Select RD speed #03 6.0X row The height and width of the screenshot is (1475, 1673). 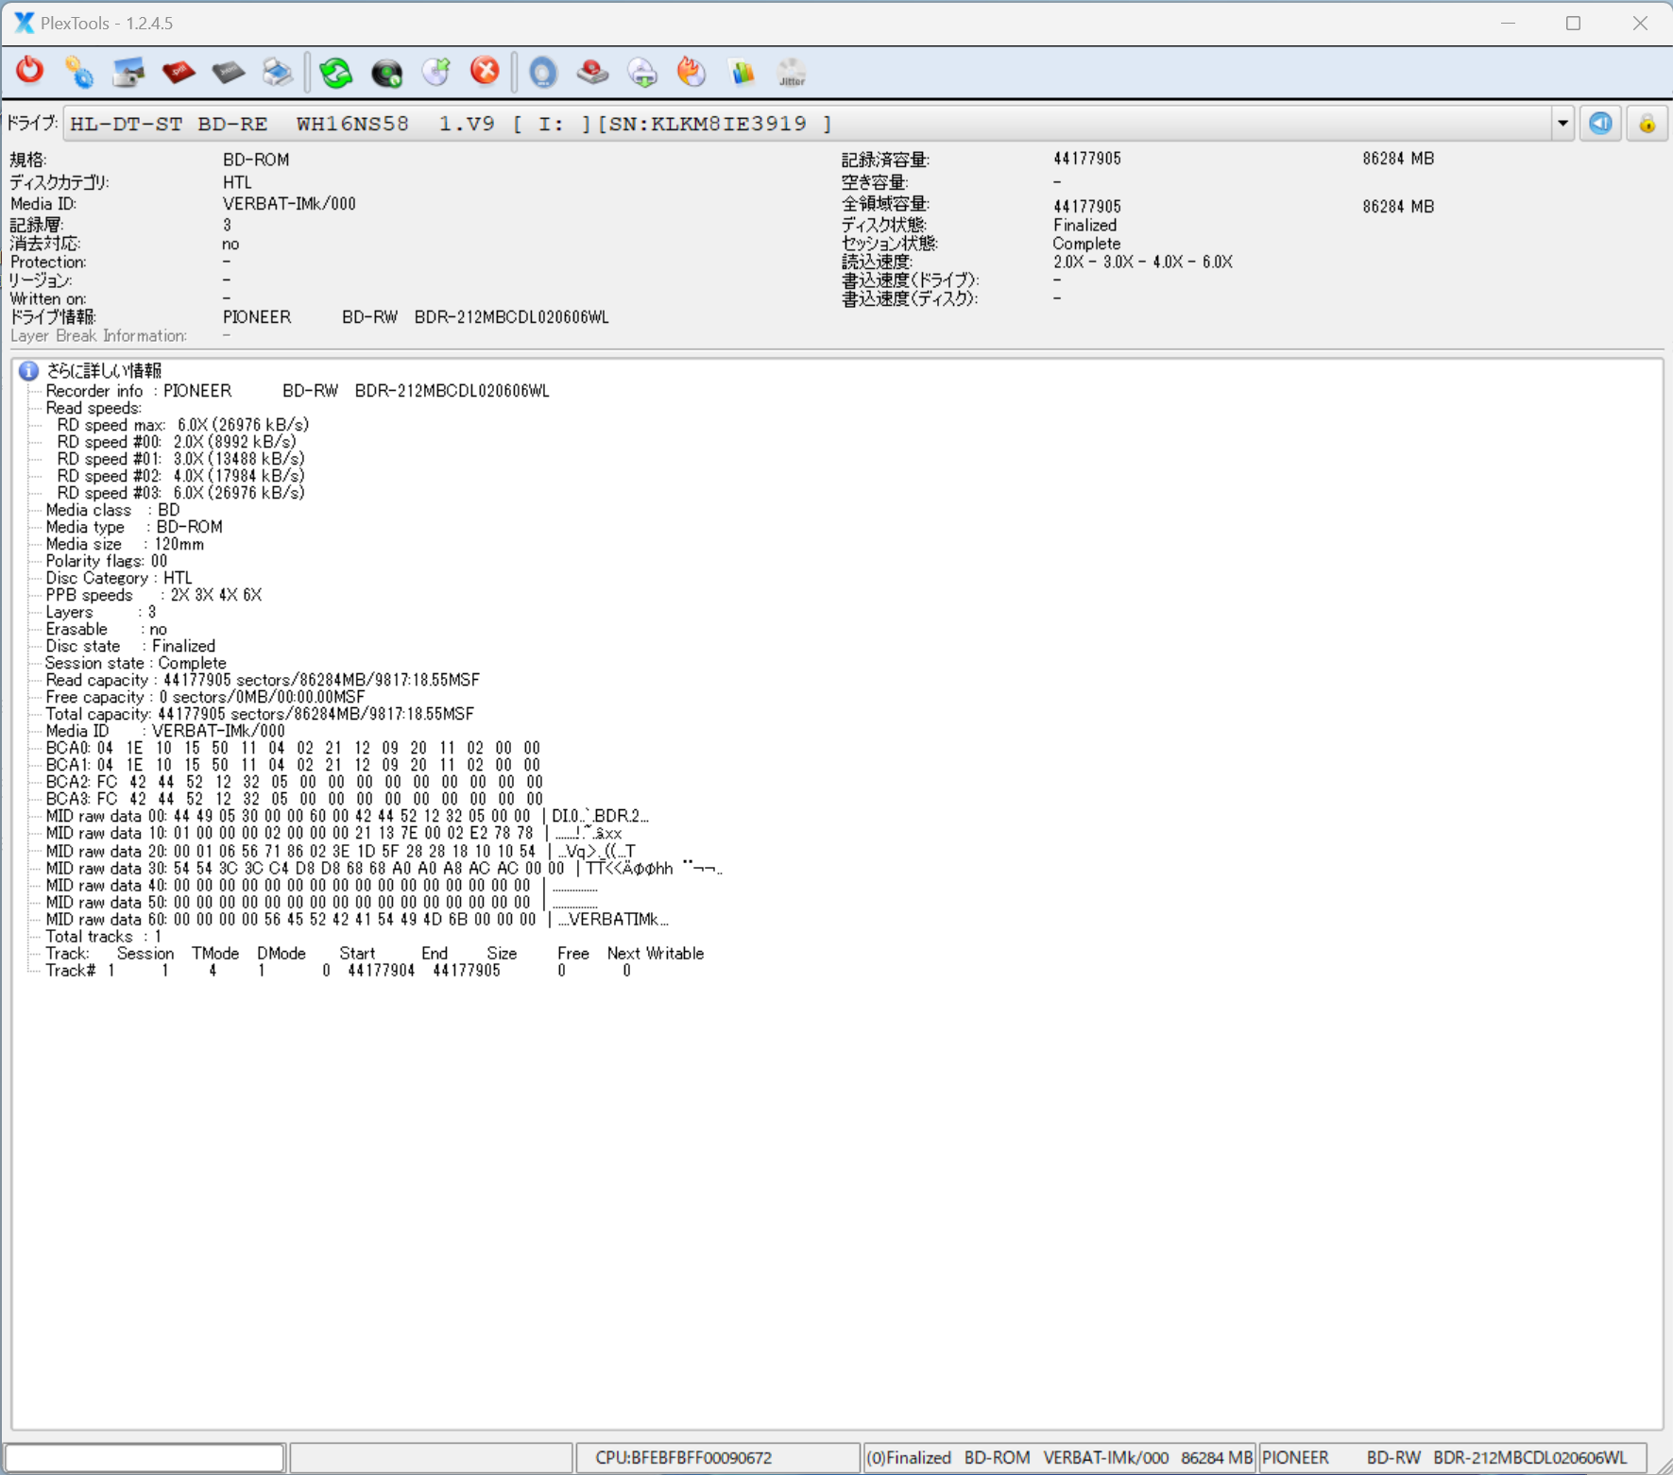pos(180,493)
